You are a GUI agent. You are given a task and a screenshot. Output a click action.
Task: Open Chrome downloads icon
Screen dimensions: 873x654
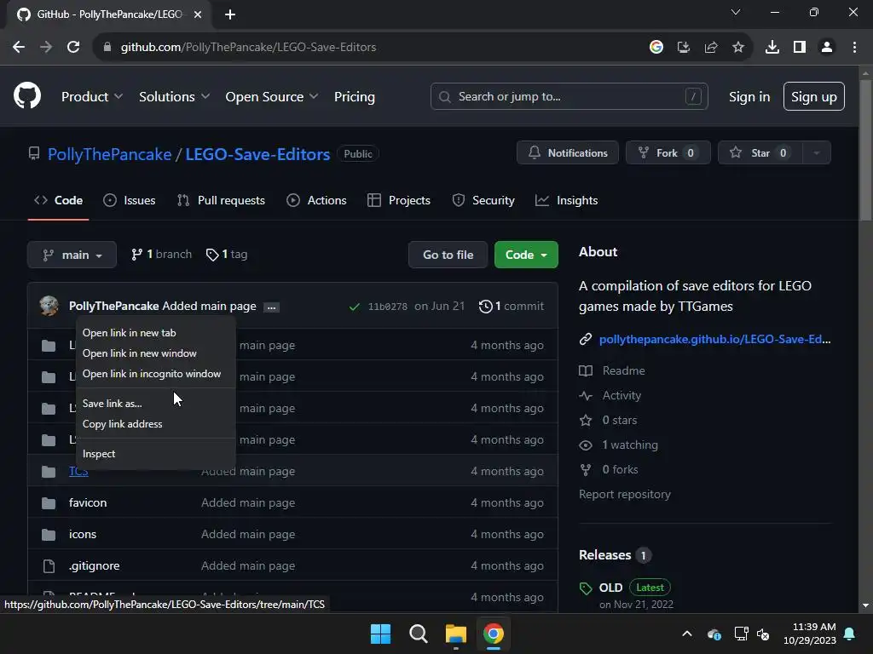772,48
